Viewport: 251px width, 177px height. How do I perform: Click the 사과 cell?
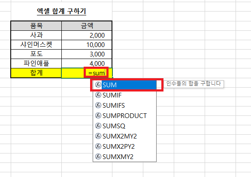36,35
